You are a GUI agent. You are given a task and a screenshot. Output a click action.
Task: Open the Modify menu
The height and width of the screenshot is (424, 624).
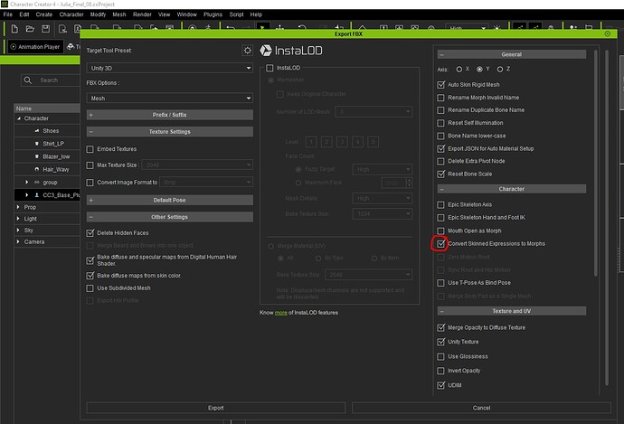pos(98,14)
